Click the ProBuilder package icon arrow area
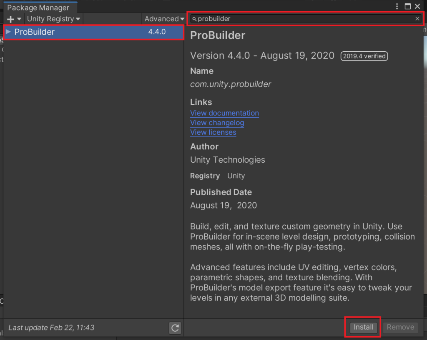The image size is (427, 340). click(x=8, y=32)
